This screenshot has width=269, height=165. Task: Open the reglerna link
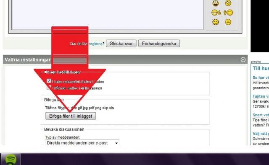tap(95, 44)
